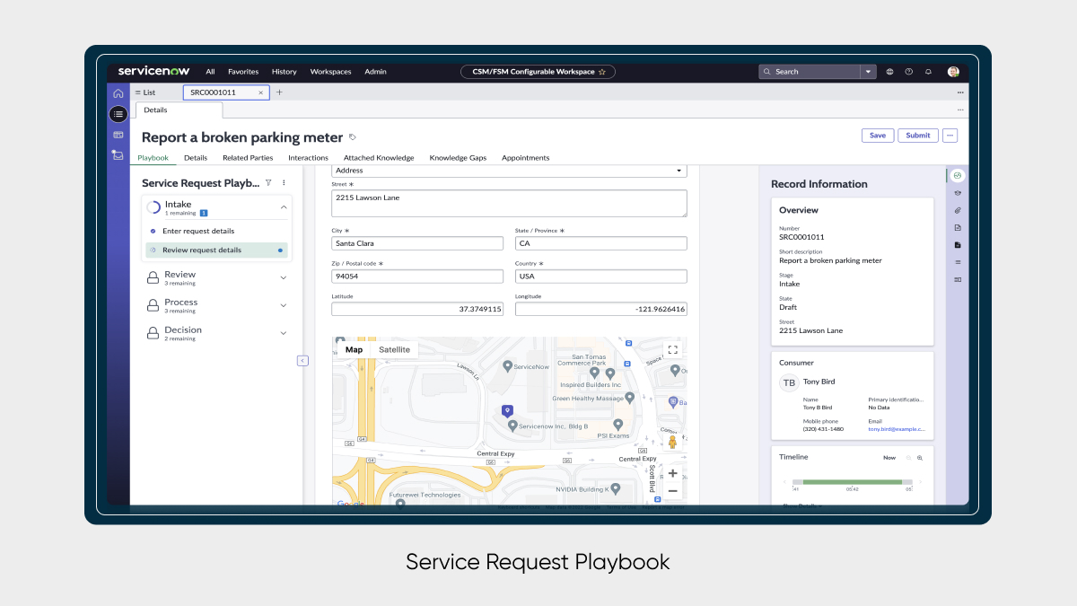The image size is (1077, 606).
Task: Click the globe icon in header
Action: [889, 72]
